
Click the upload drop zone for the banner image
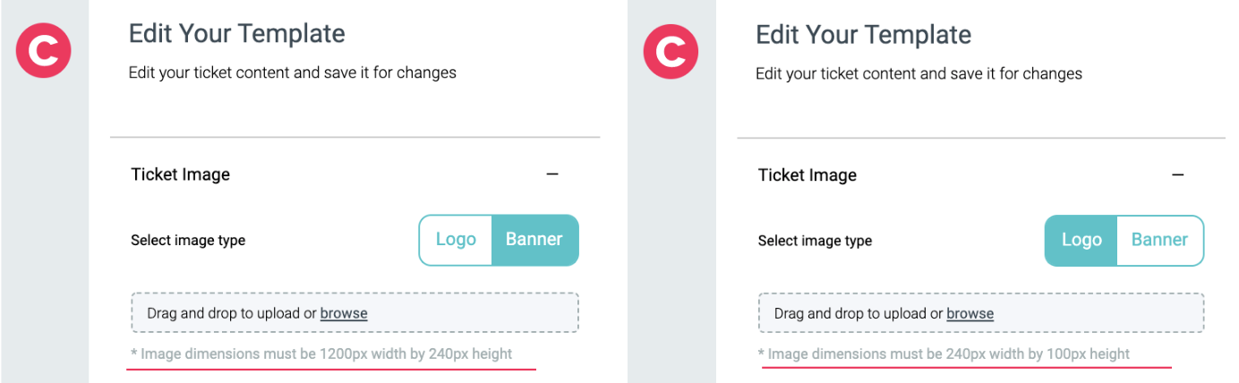pos(355,313)
